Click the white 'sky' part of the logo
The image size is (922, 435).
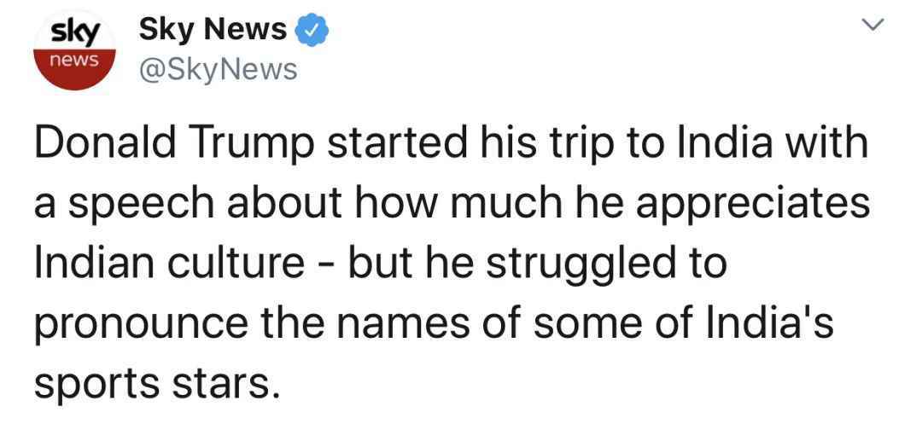click(74, 32)
